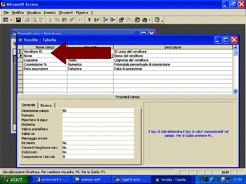Open the Visualizza menu

click(x=34, y=13)
